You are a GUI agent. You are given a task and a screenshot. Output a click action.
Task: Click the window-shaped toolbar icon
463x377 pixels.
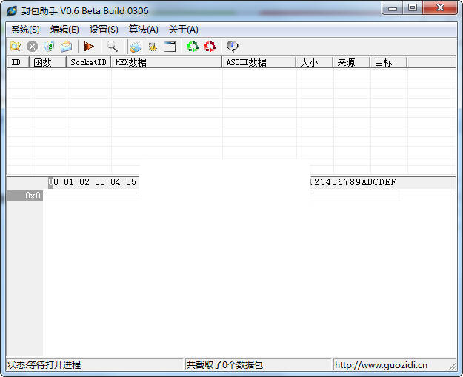(170, 46)
